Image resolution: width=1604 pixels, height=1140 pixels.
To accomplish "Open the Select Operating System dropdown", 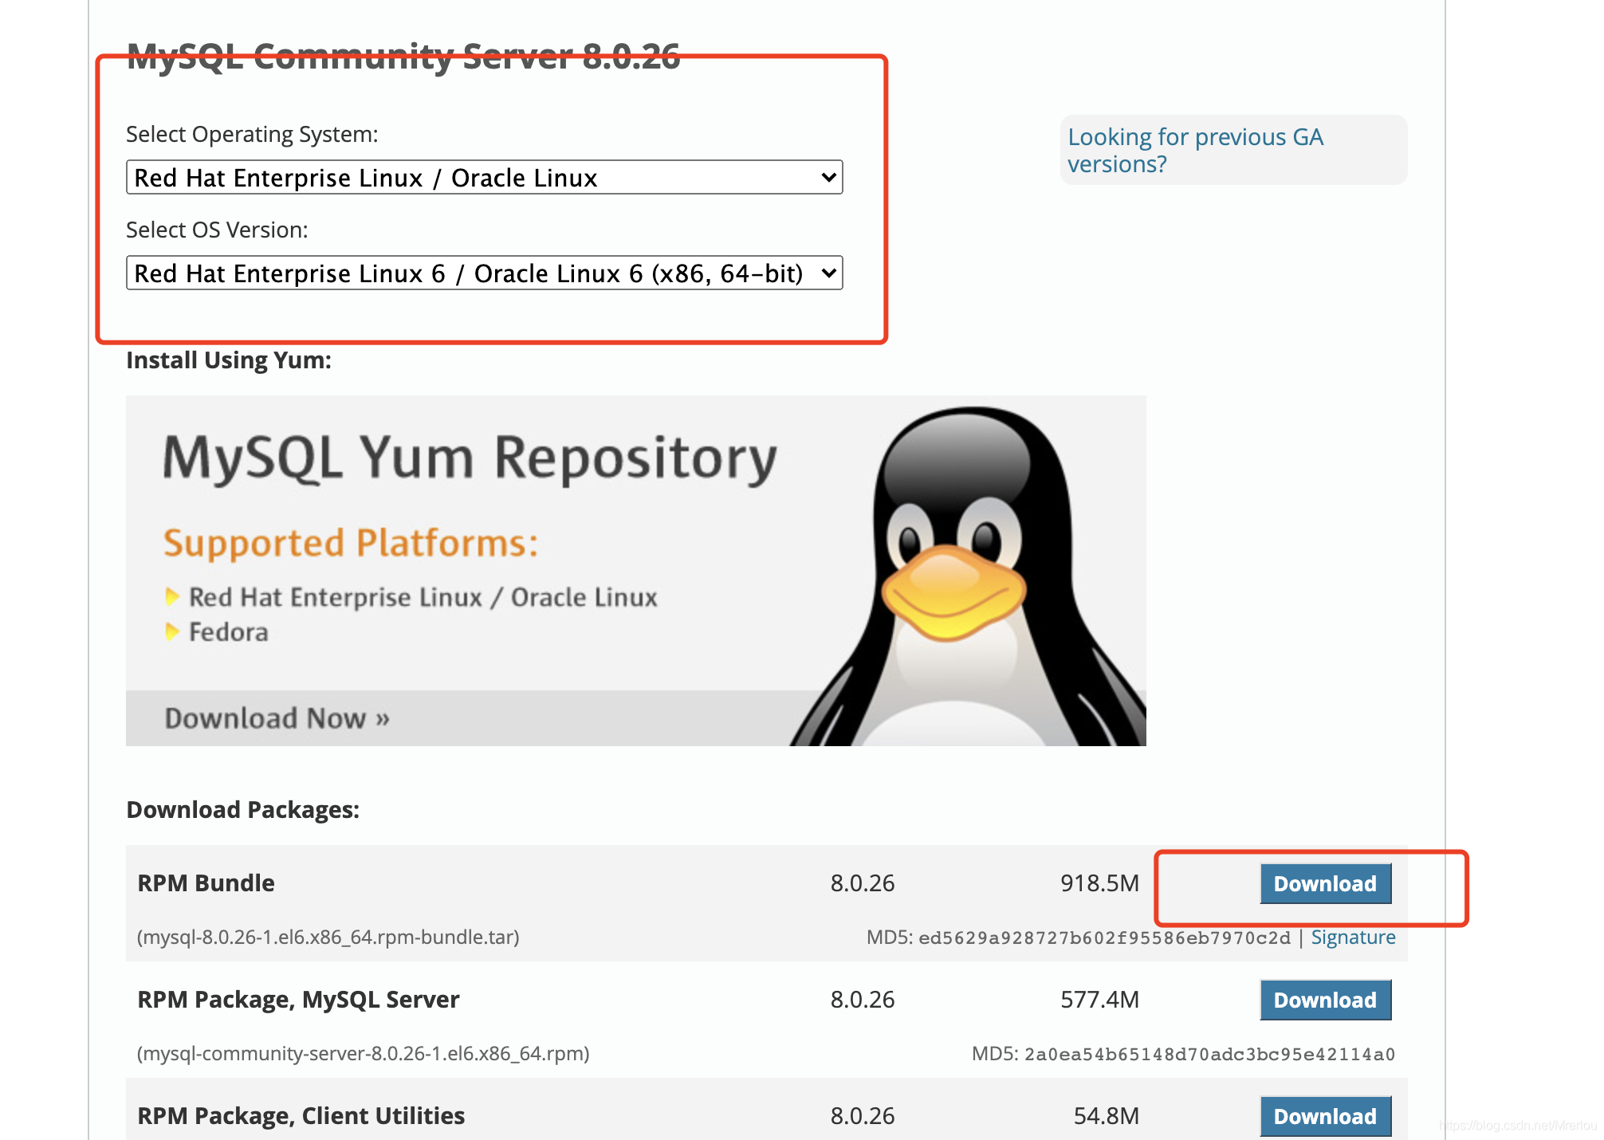I will tap(484, 177).
